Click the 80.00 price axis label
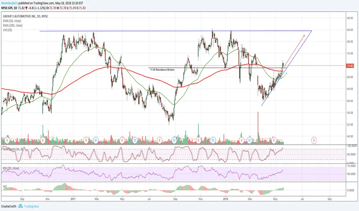The width and height of the screenshot is (359, 211). point(350,42)
